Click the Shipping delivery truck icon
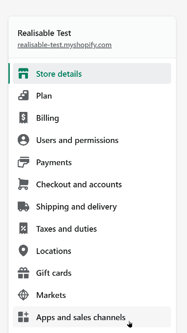Screen dimensions: 187x333 23,206
